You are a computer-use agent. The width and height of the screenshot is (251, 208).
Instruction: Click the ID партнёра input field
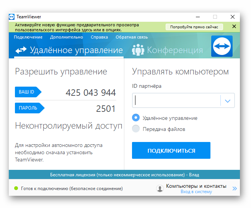tap(177, 101)
